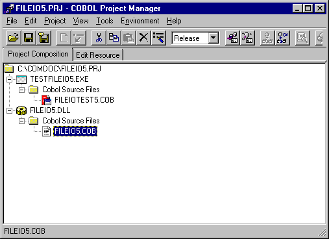Collapse Cobol Source Files under TESTFILEIO5.EXE

coord(21,90)
